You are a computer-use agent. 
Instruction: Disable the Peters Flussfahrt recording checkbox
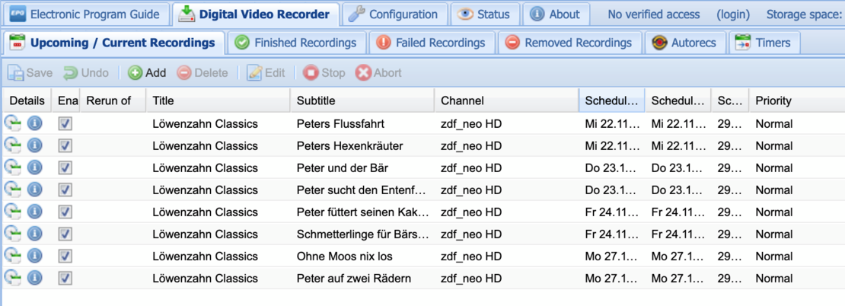point(65,123)
